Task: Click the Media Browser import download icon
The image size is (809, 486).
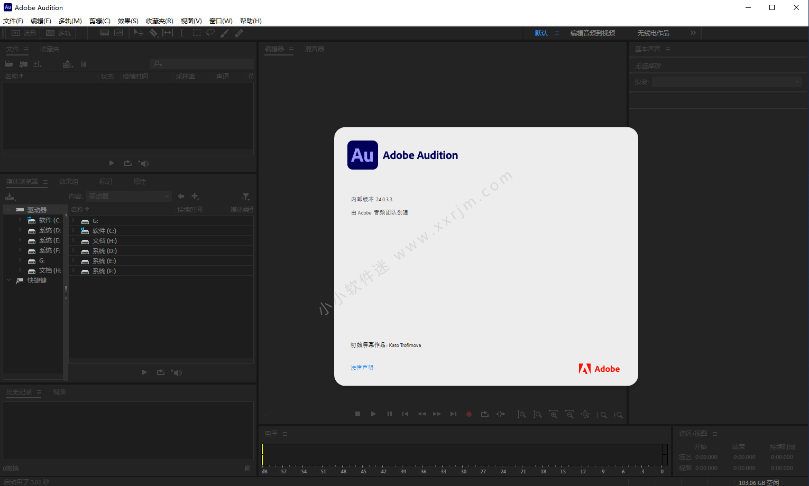Action: coord(11,197)
